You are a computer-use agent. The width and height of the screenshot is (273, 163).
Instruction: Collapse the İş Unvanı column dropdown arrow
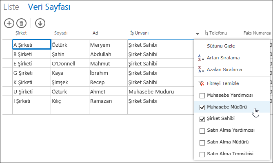tap(198, 34)
